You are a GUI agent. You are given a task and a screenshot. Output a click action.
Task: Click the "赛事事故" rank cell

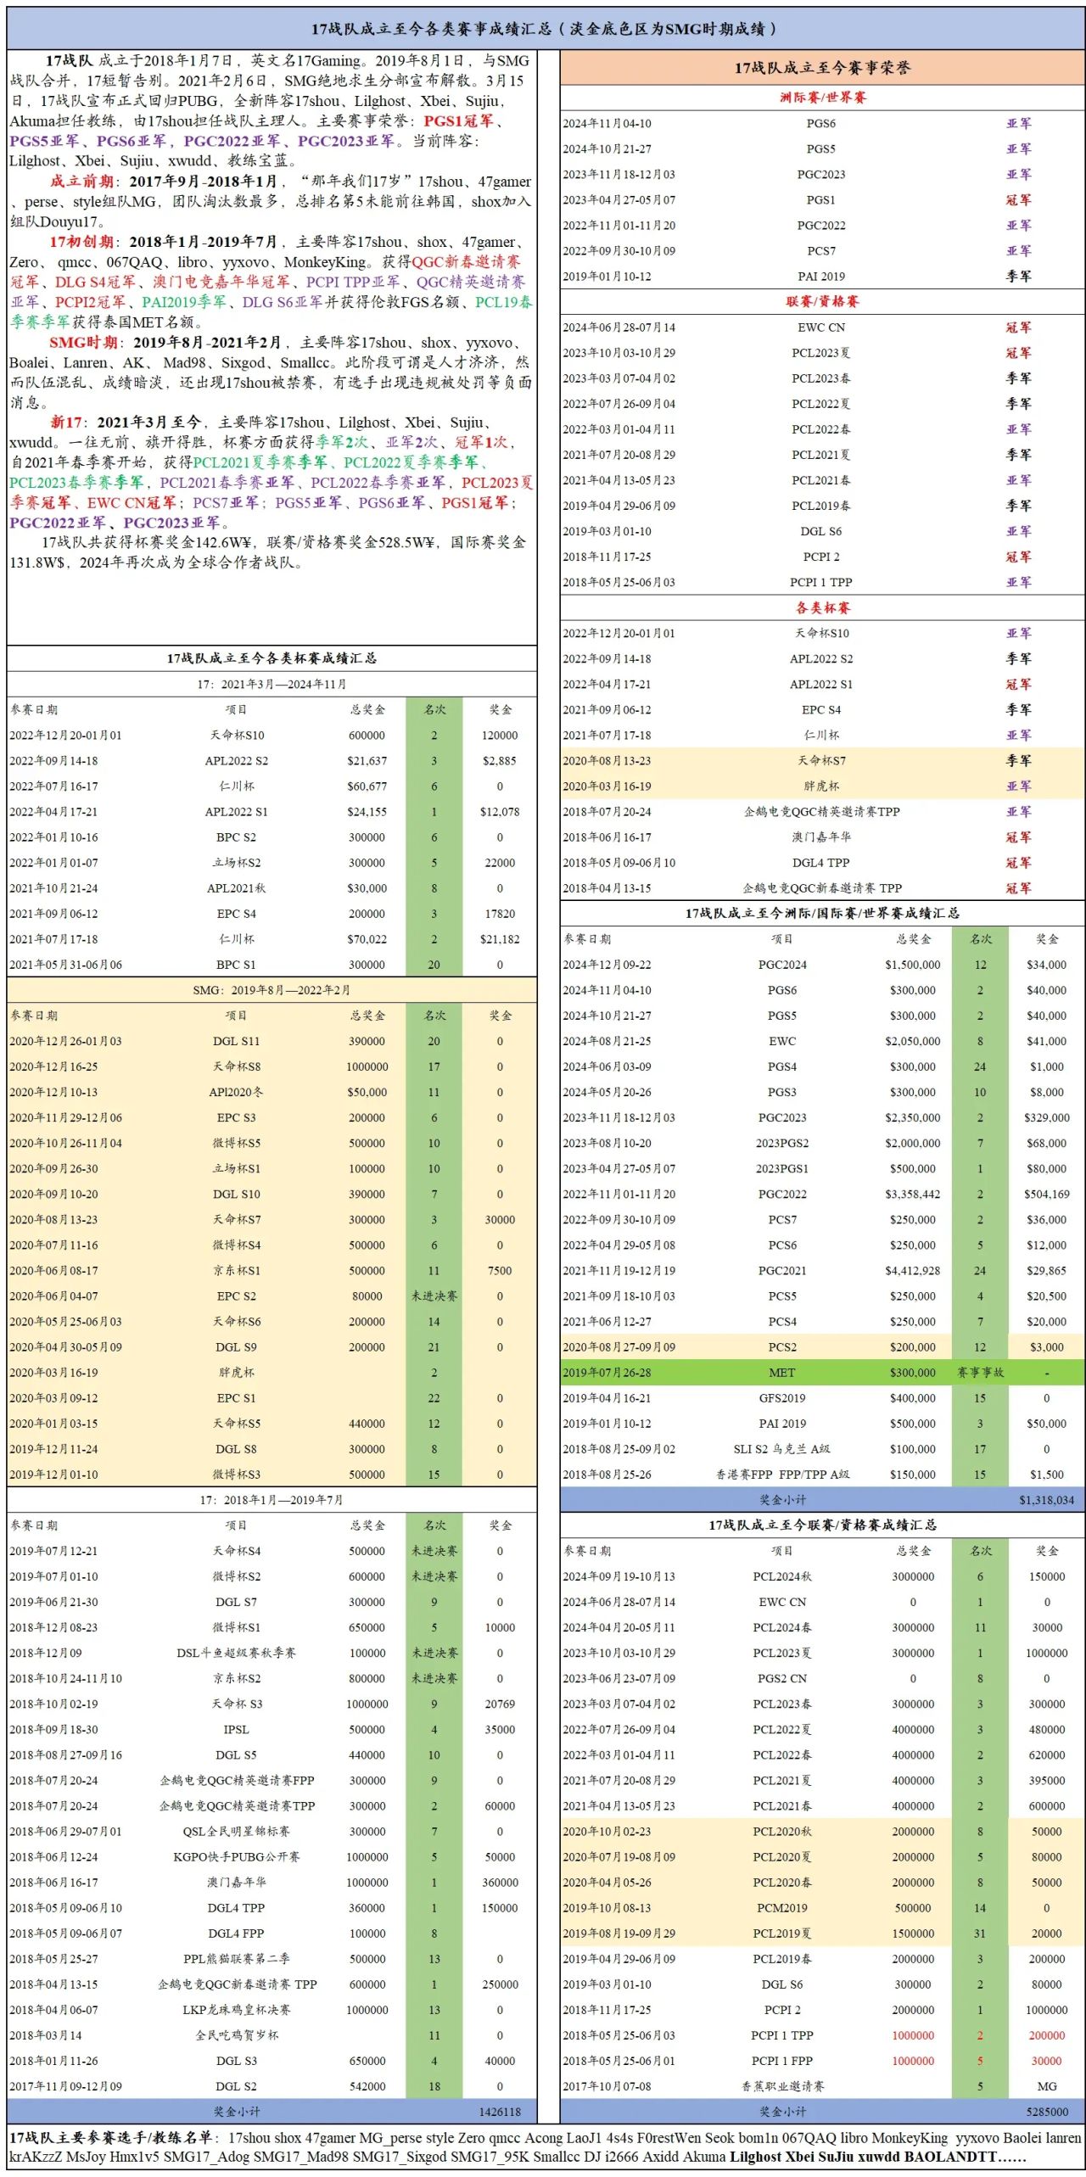tap(981, 1372)
